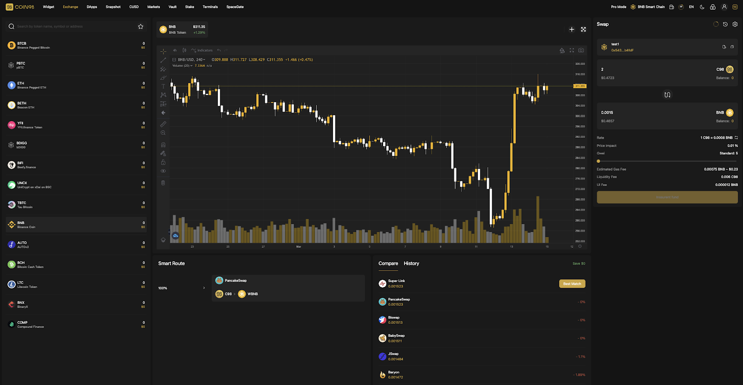
Task: Open the Stake menu item
Action: 189,7
